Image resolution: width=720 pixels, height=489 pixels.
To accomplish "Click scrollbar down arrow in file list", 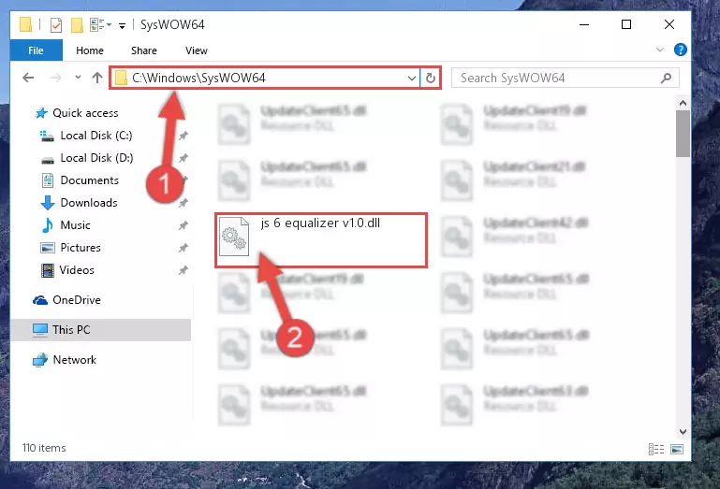I will [683, 432].
